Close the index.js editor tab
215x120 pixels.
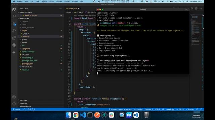coord(79,8)
